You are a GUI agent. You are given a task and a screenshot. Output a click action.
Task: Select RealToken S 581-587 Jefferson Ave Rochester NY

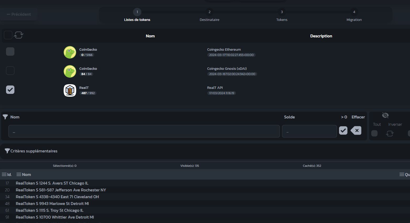pyautogui.click(x=61, y=190)
